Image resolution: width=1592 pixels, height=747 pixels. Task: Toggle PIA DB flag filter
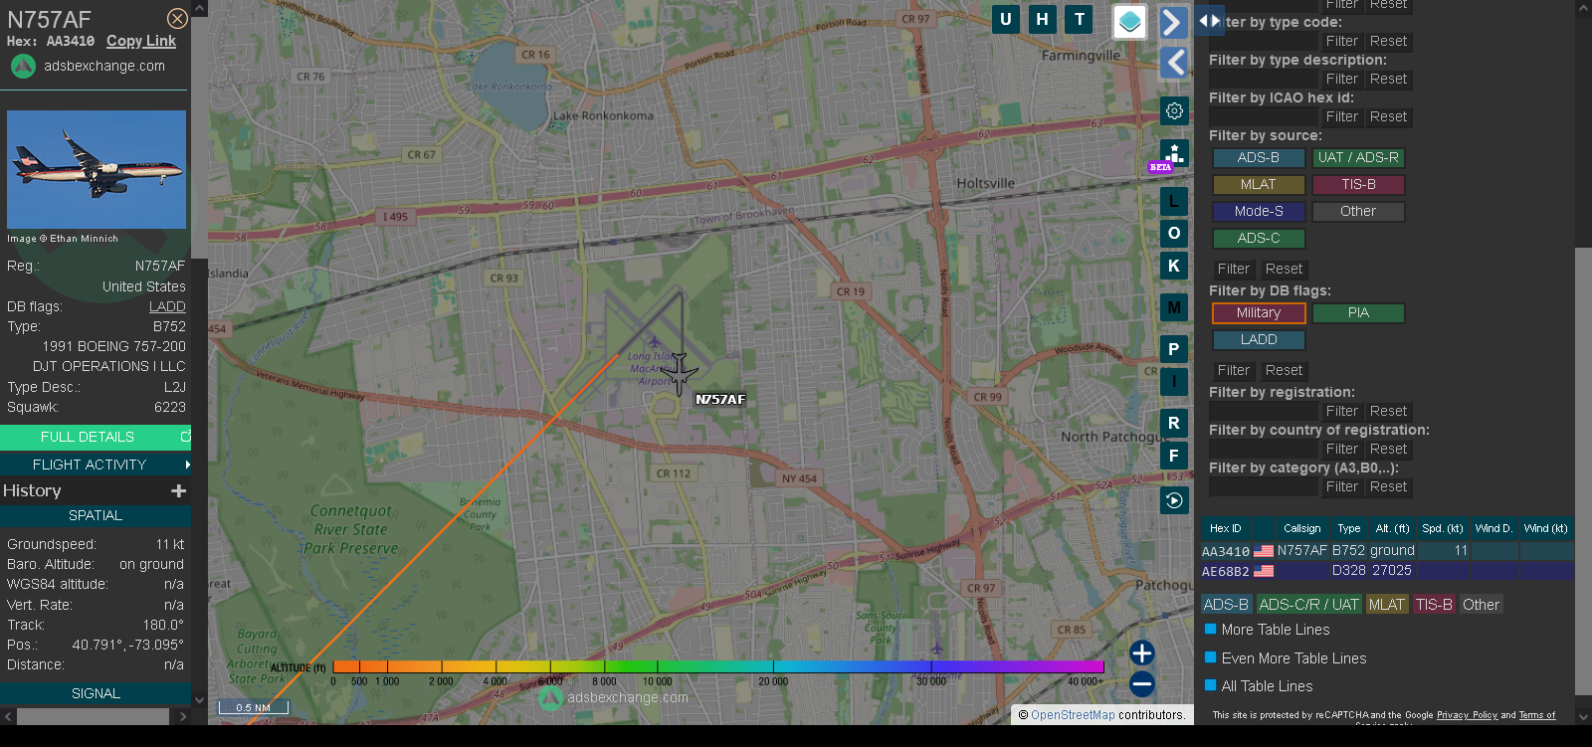1358,313
